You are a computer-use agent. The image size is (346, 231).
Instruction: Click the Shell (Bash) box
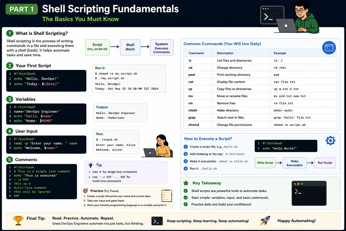point(130,47)
